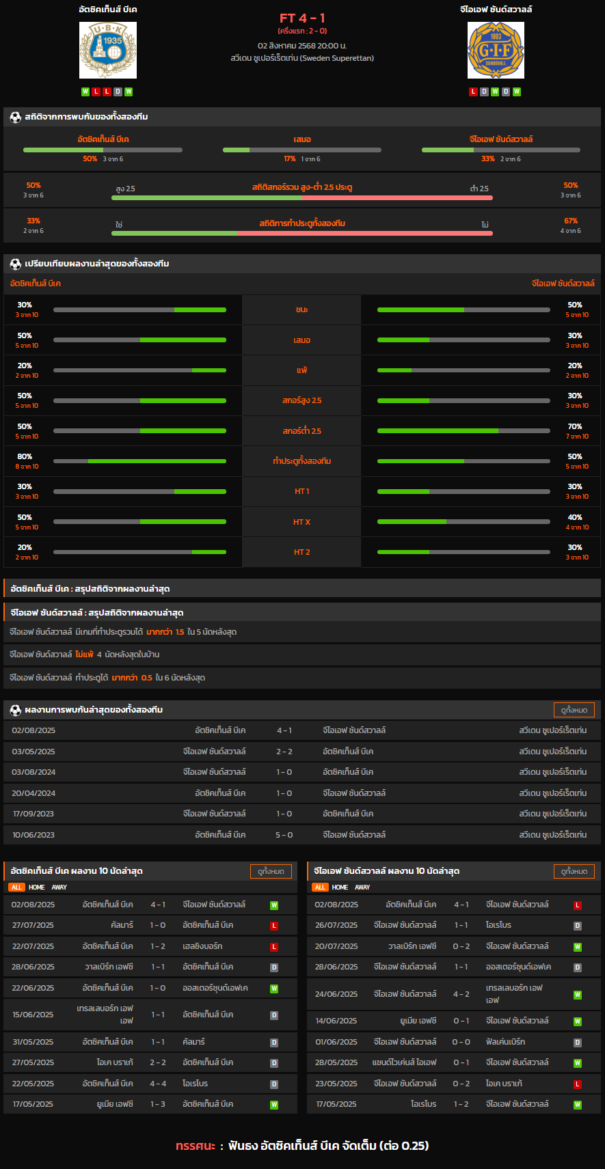This screenshot has width=605, height=1169.
Task: Click D badge on Utsiktens list 28/06/2025 row
Action: pos(274,967)
